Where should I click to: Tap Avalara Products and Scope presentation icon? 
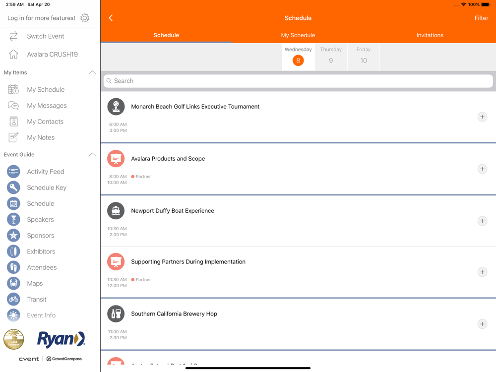click(x=116, y=159)
